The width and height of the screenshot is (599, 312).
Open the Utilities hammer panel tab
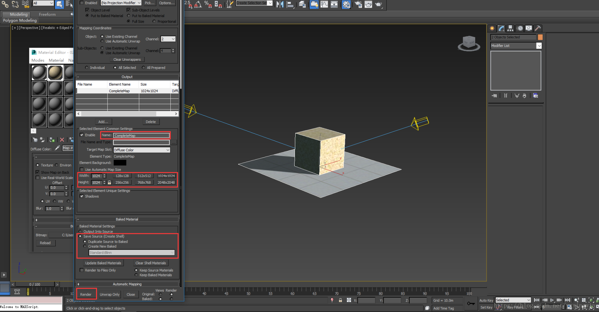(537, 28)
